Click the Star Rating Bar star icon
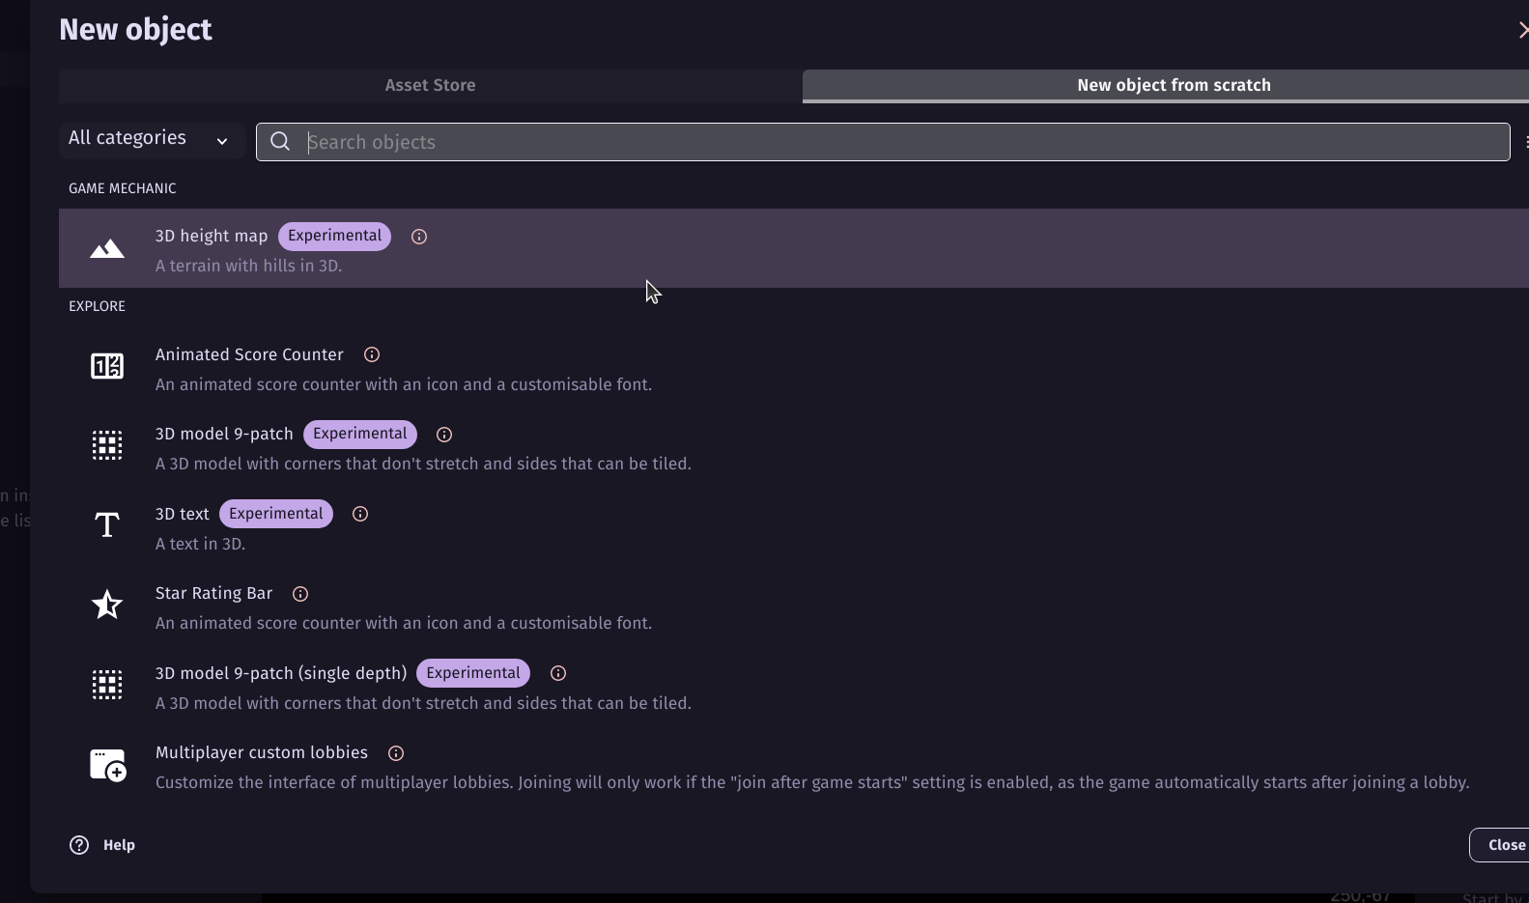The width and height of the screenshot is (1529, 903). (107, 605)
